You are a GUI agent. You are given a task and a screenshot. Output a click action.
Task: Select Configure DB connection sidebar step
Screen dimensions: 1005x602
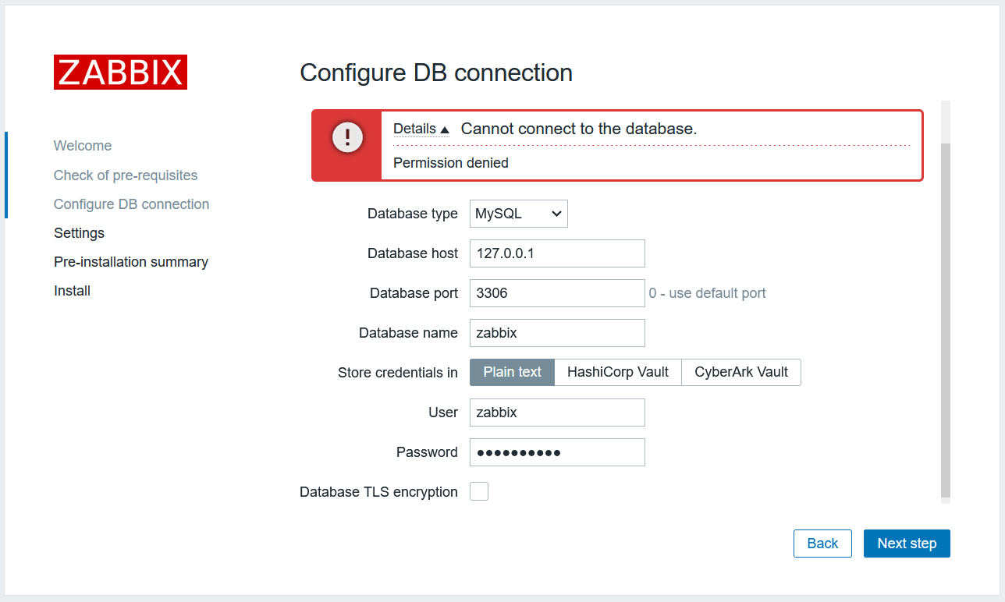coord(132,204)
